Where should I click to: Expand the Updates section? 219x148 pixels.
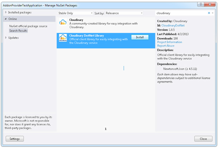coord(6,38)
